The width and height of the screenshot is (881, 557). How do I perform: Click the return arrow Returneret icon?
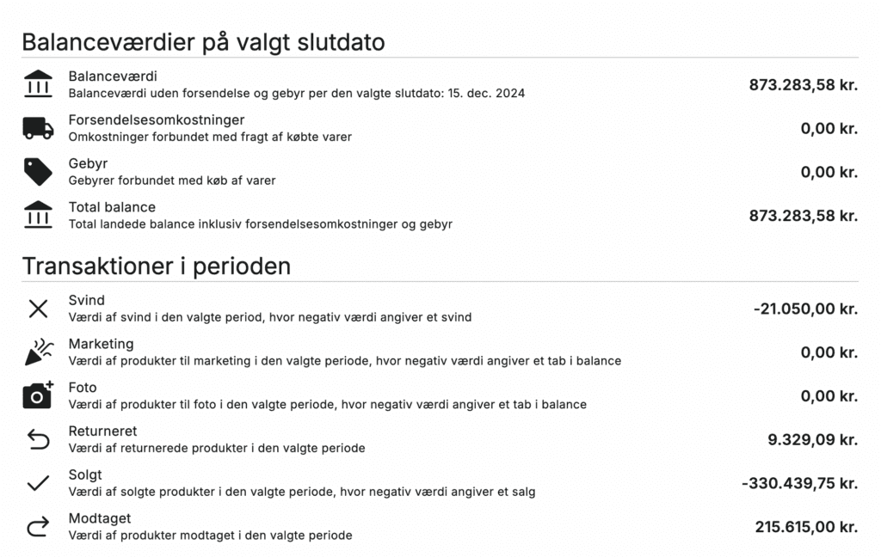click(38, 440)
